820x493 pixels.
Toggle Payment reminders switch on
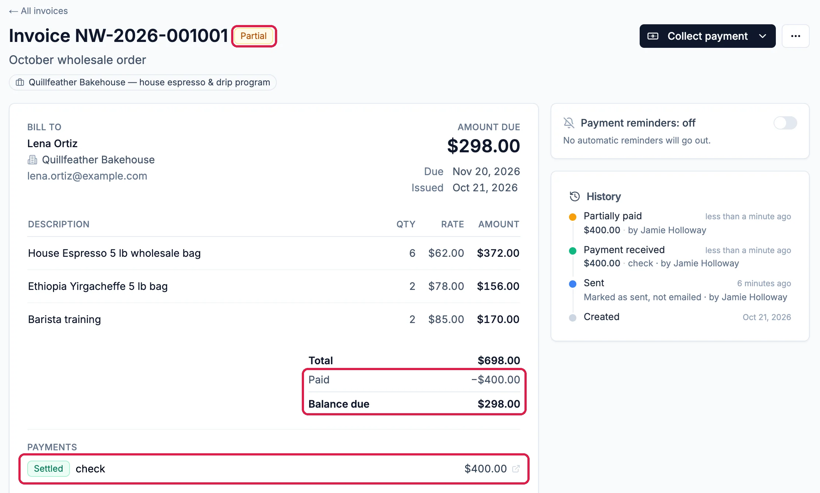point(785,123)
